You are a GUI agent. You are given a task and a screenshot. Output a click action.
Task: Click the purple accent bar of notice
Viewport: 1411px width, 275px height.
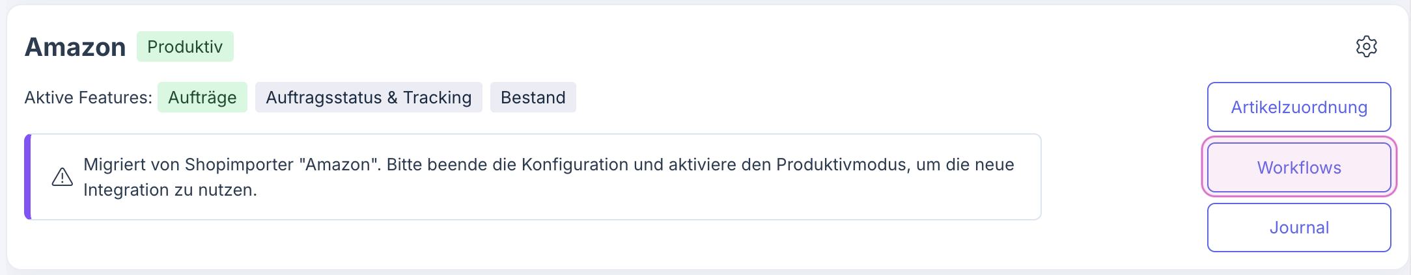(x=27, y=177)
